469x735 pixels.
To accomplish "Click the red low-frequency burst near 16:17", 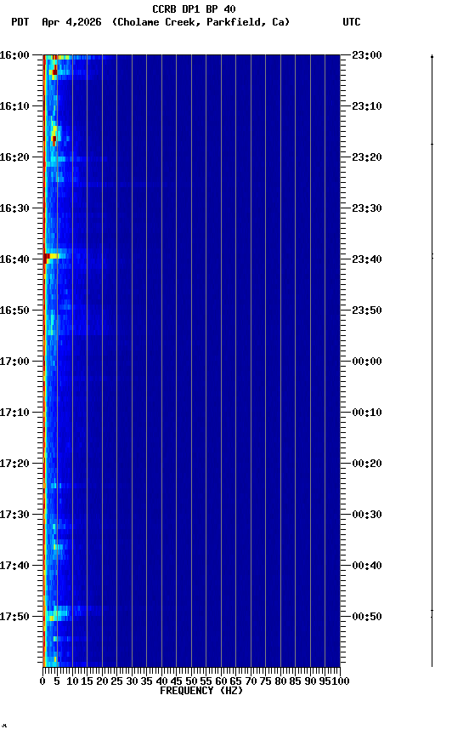I will [x=54, y=140].
